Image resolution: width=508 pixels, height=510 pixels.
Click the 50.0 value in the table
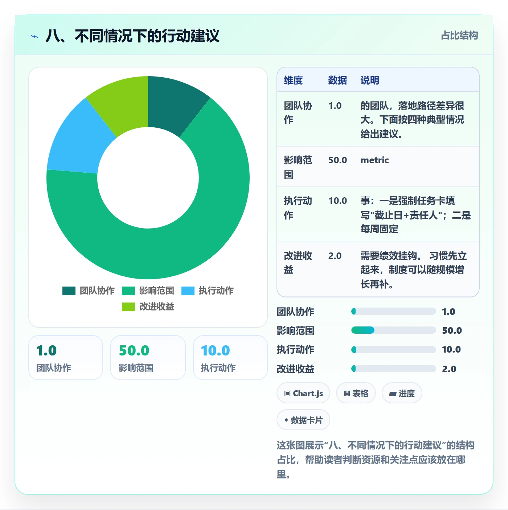pyautogui.click(x=338, y=160)
